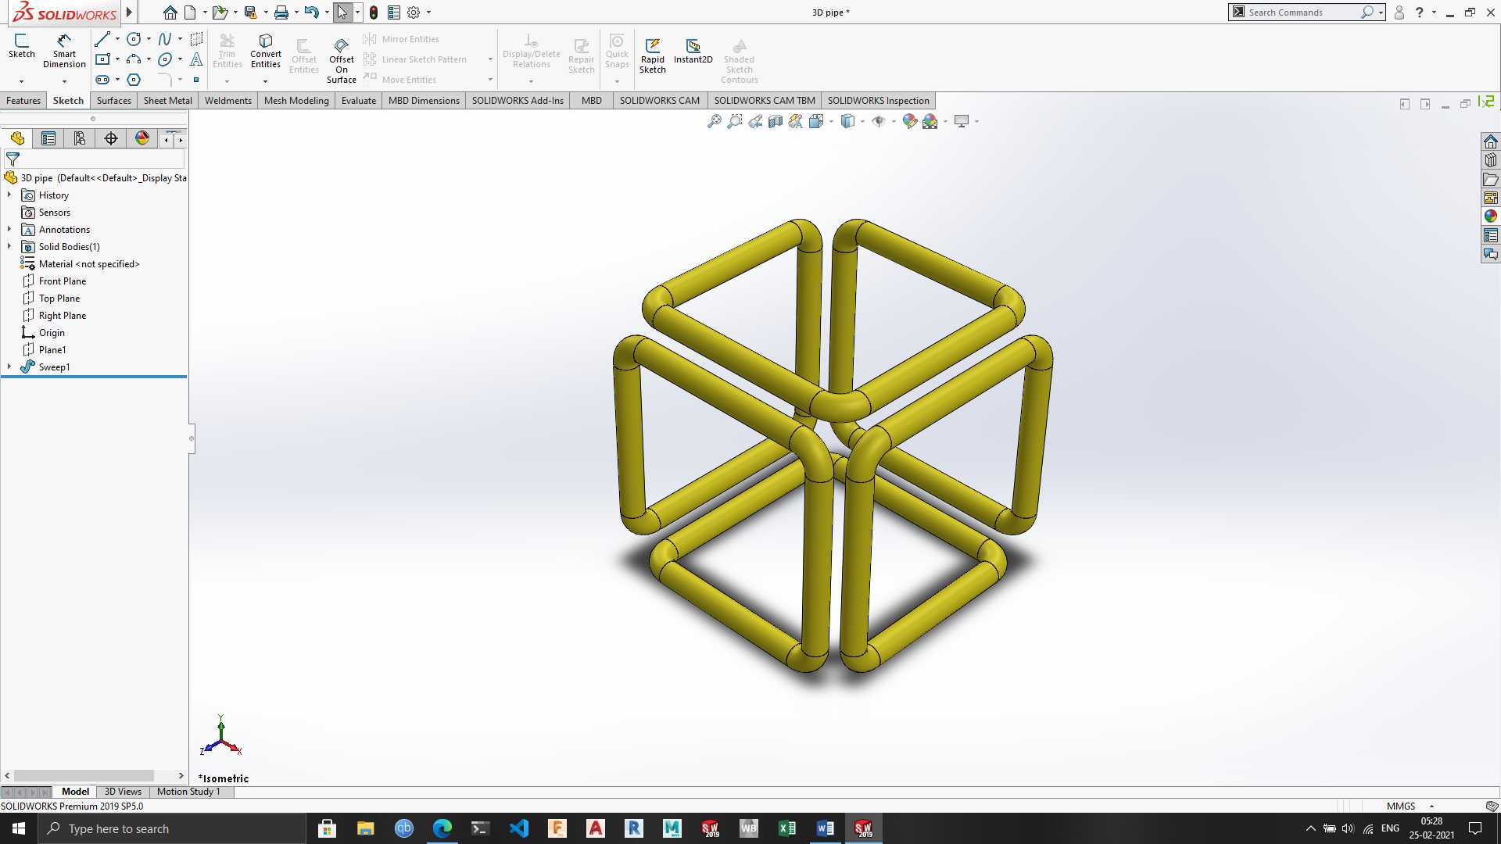Expand the History tree node
The image size is (1501, 844).
(x=9, y=195)
